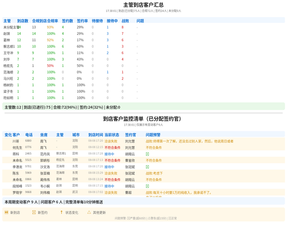Click the 11% sign rate value

pos(80,53)
